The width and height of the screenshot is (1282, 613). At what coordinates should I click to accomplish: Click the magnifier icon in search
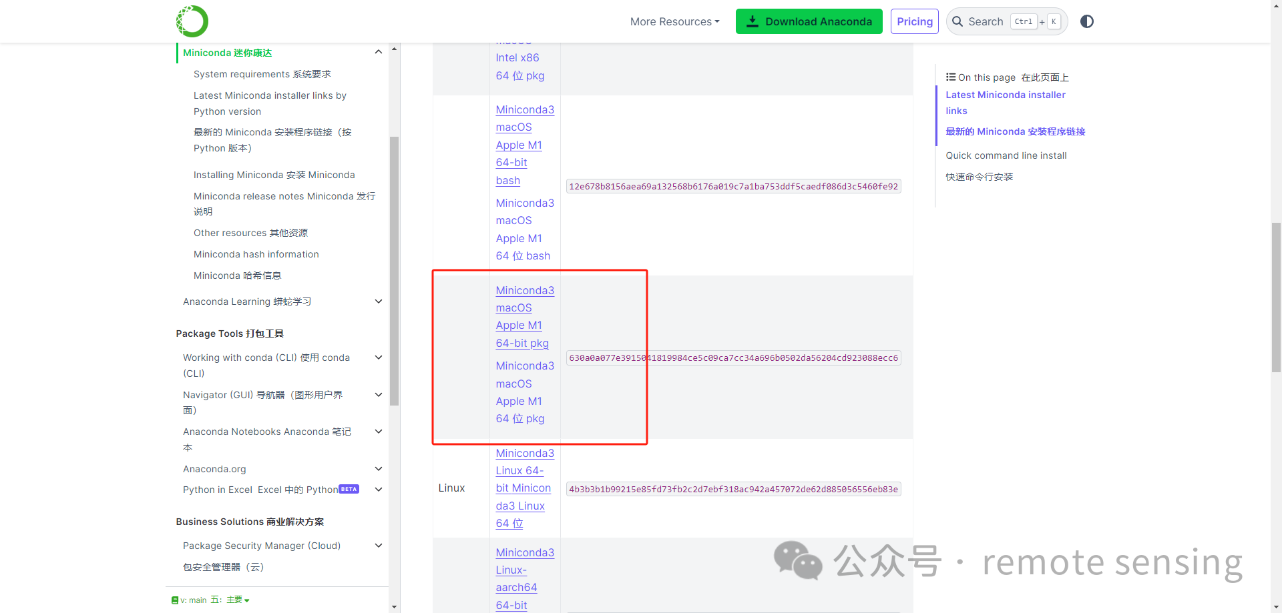[957, 21]
